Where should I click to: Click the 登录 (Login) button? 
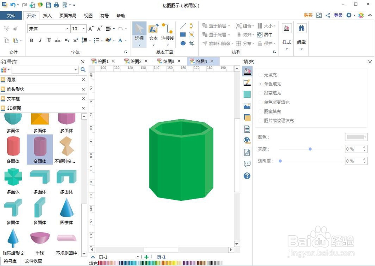338,15
